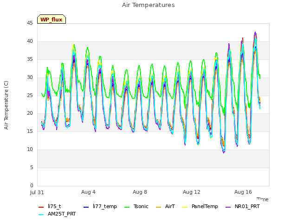This screenshot has height=223, width=297.
Task: Click the Aug 12 x-axis label
Action: tap(192, 192)
